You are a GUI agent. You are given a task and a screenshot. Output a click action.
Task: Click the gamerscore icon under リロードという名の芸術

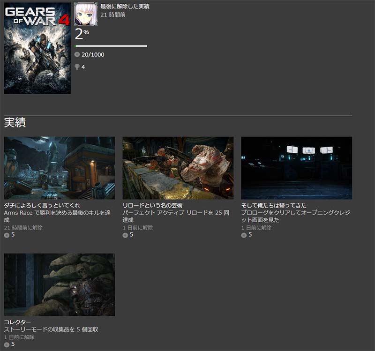125,235
